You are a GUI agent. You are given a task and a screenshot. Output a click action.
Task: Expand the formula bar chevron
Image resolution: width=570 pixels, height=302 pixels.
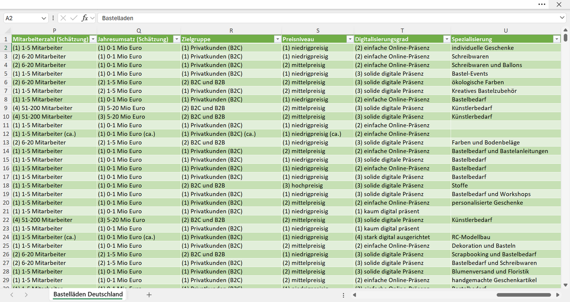tap(562, 18)
